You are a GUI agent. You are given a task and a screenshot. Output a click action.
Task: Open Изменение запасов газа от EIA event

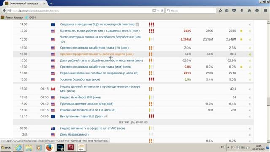point(88,110)
